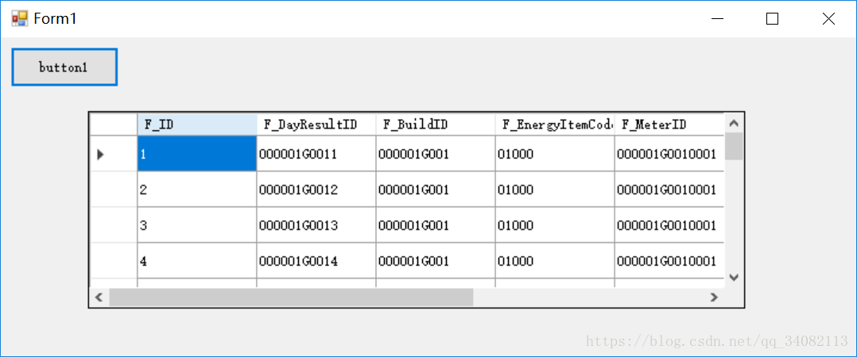The width and height of the screenshot is (857, 357).
Task: Click the row header of the F_ID 2 row
Action: pos(114,189)
